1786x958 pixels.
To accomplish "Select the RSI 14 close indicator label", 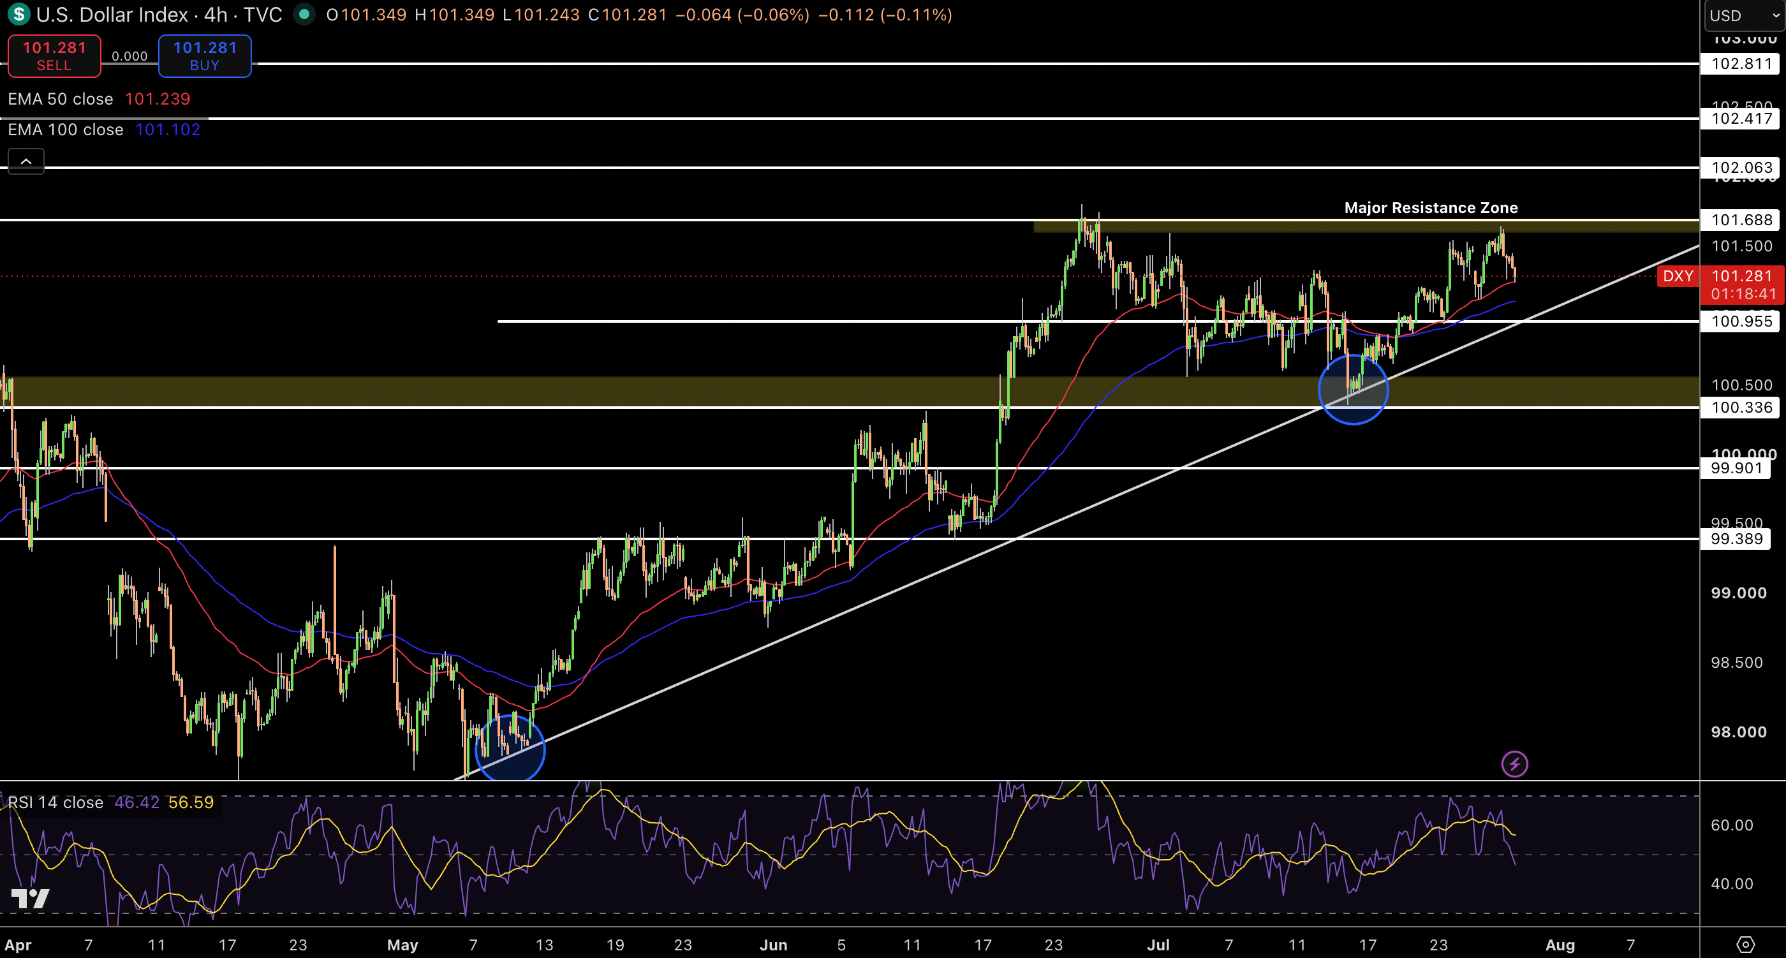I will click(55, 803).
